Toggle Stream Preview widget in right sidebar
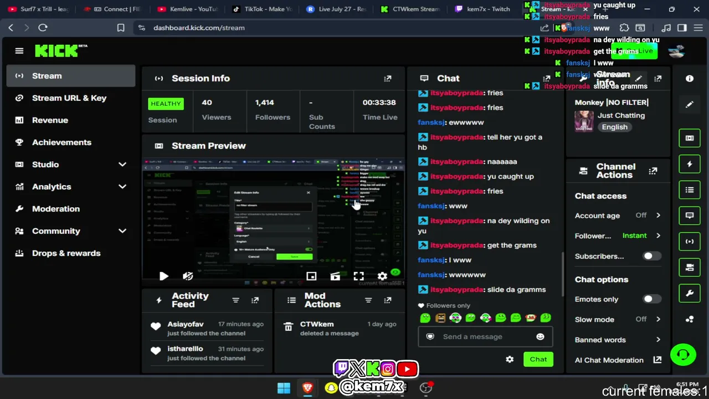Viewport: 709px width, 399px height. [x=690, y=138]
